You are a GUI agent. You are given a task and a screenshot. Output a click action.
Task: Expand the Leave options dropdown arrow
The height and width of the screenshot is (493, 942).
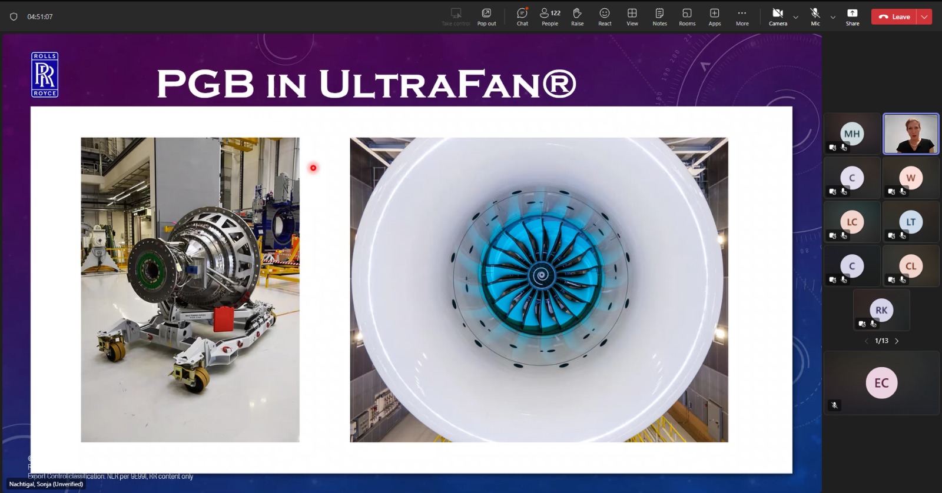pos(924,17)
